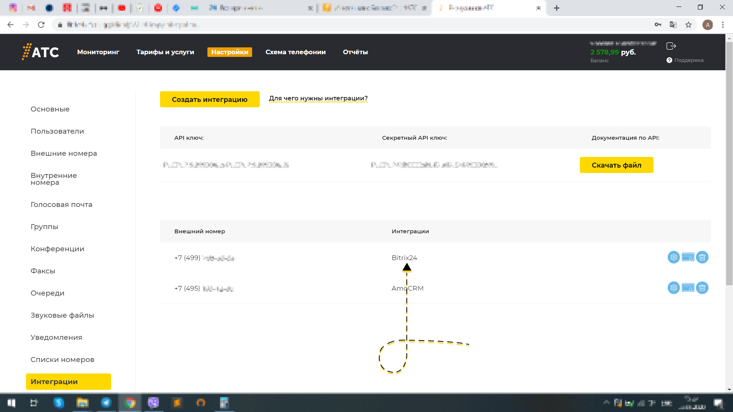Open the Chrome three-dot menu

[722, 24]
